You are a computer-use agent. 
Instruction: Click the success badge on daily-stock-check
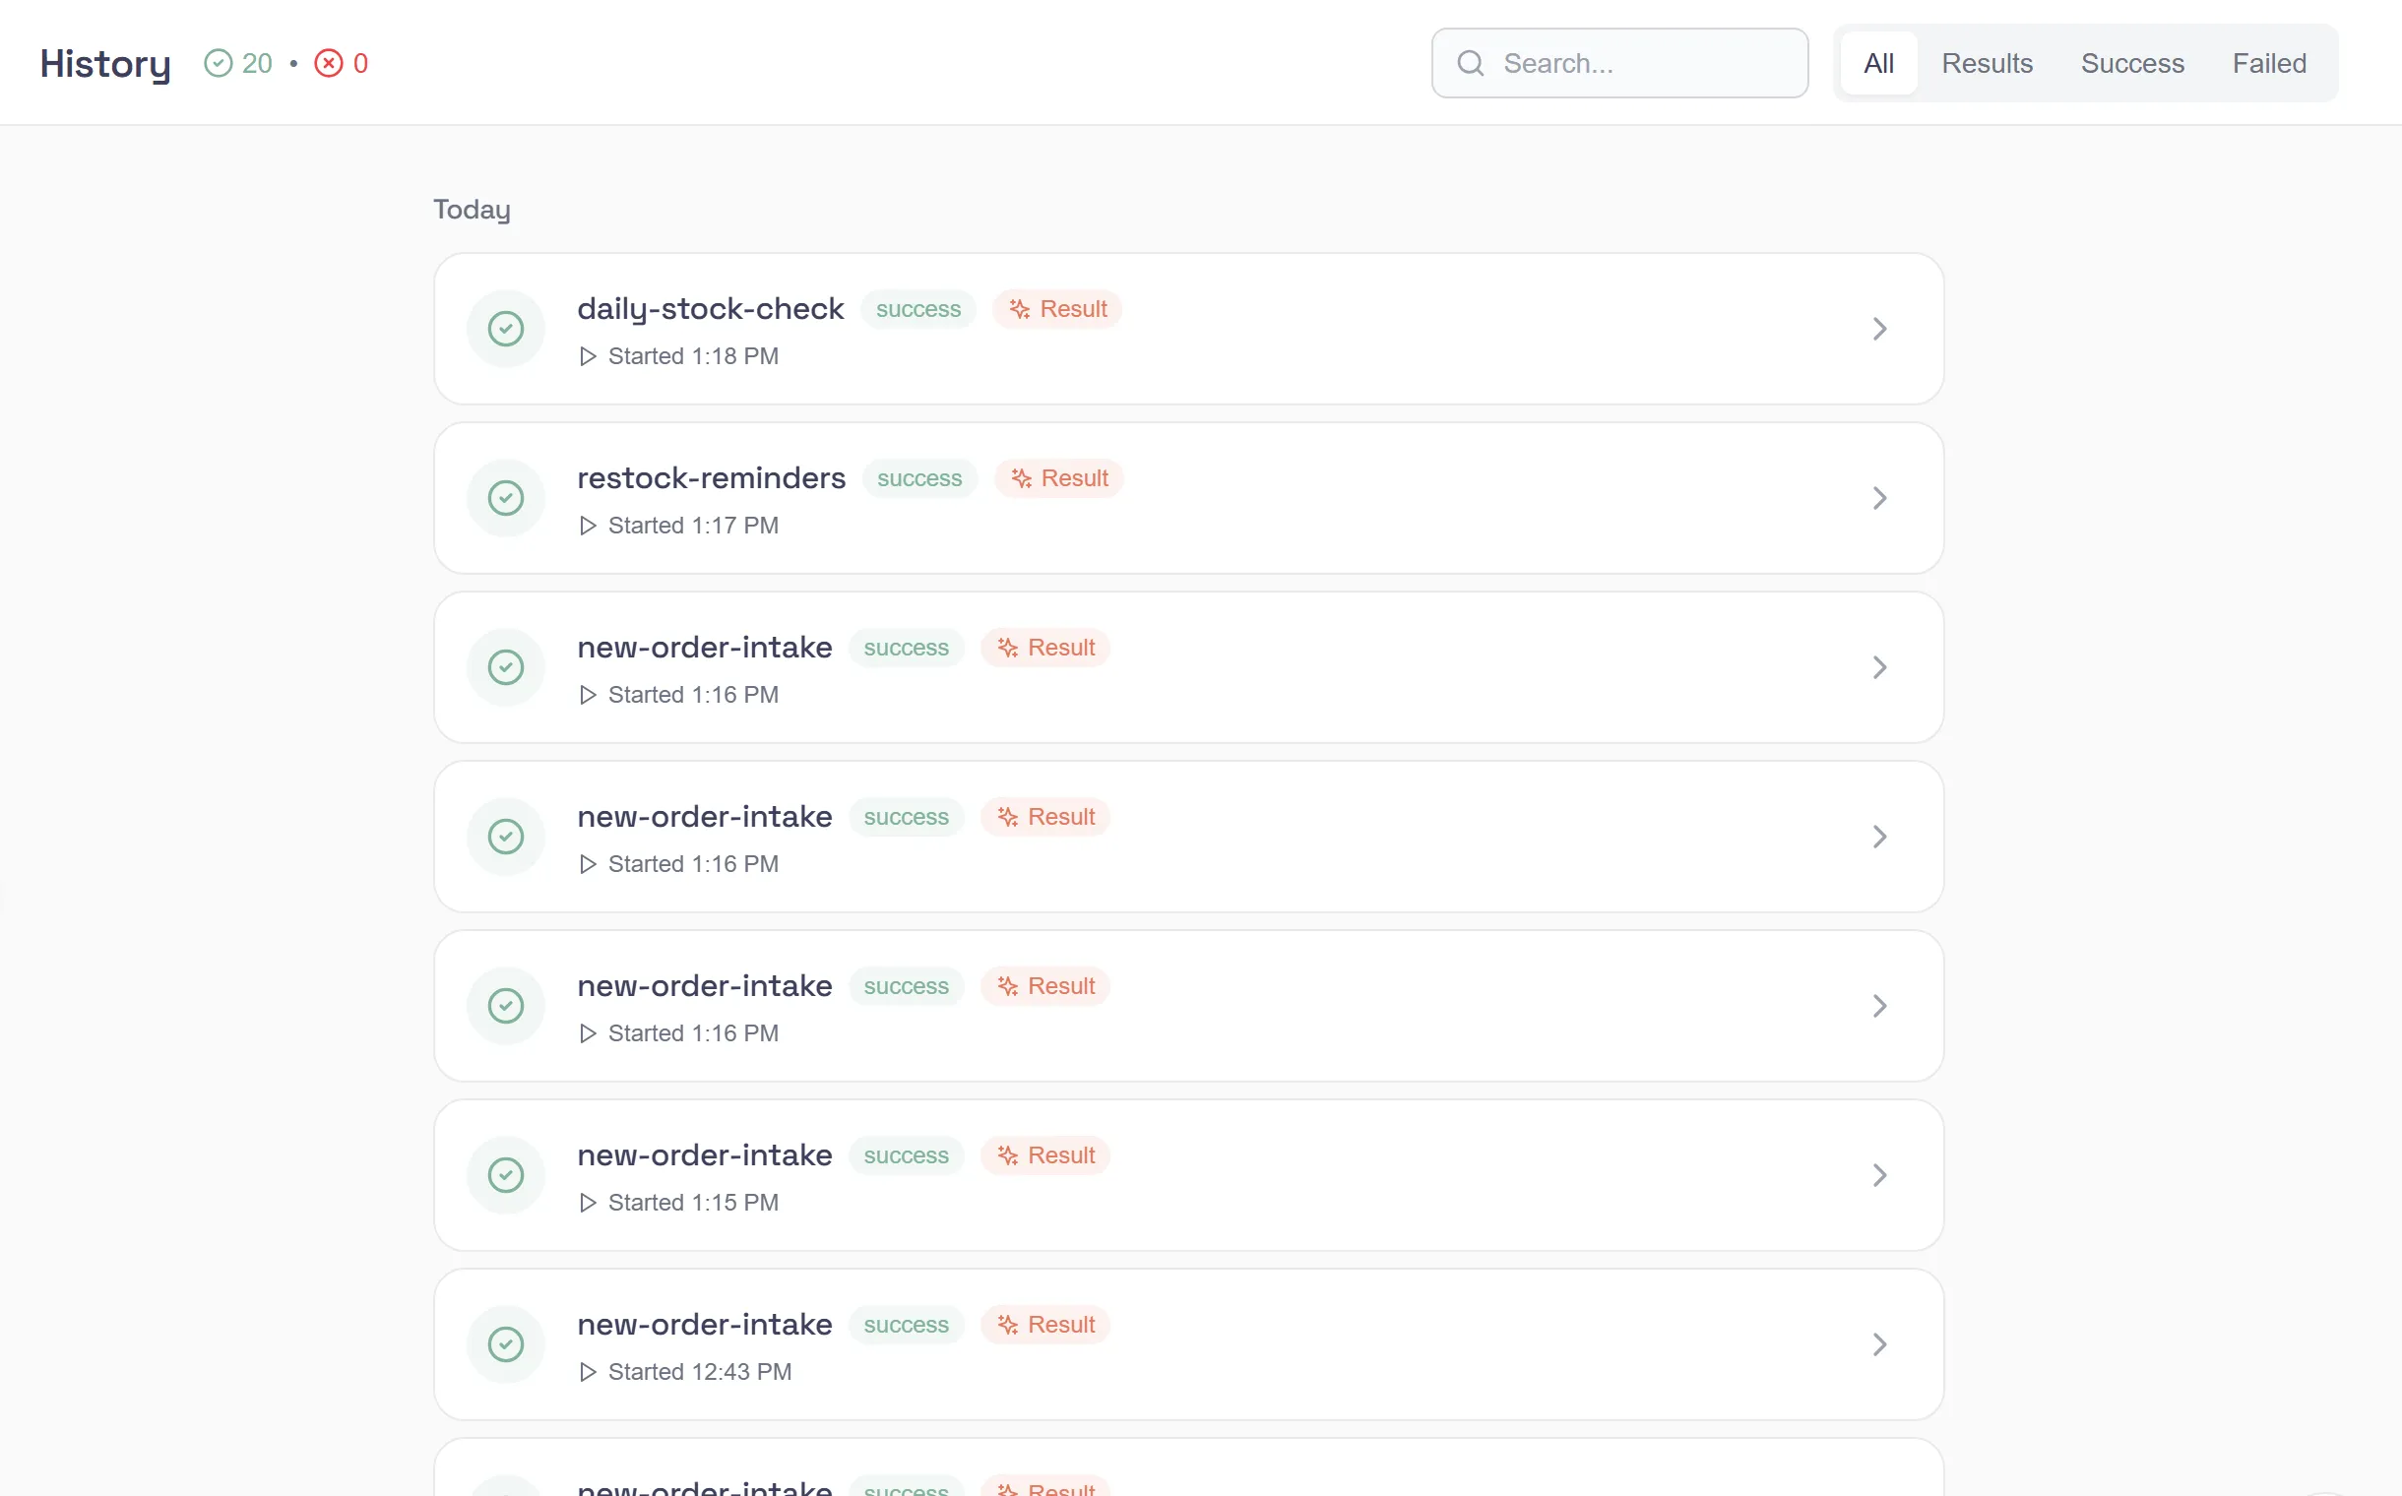pyautogui.click(x=917, y=309)
